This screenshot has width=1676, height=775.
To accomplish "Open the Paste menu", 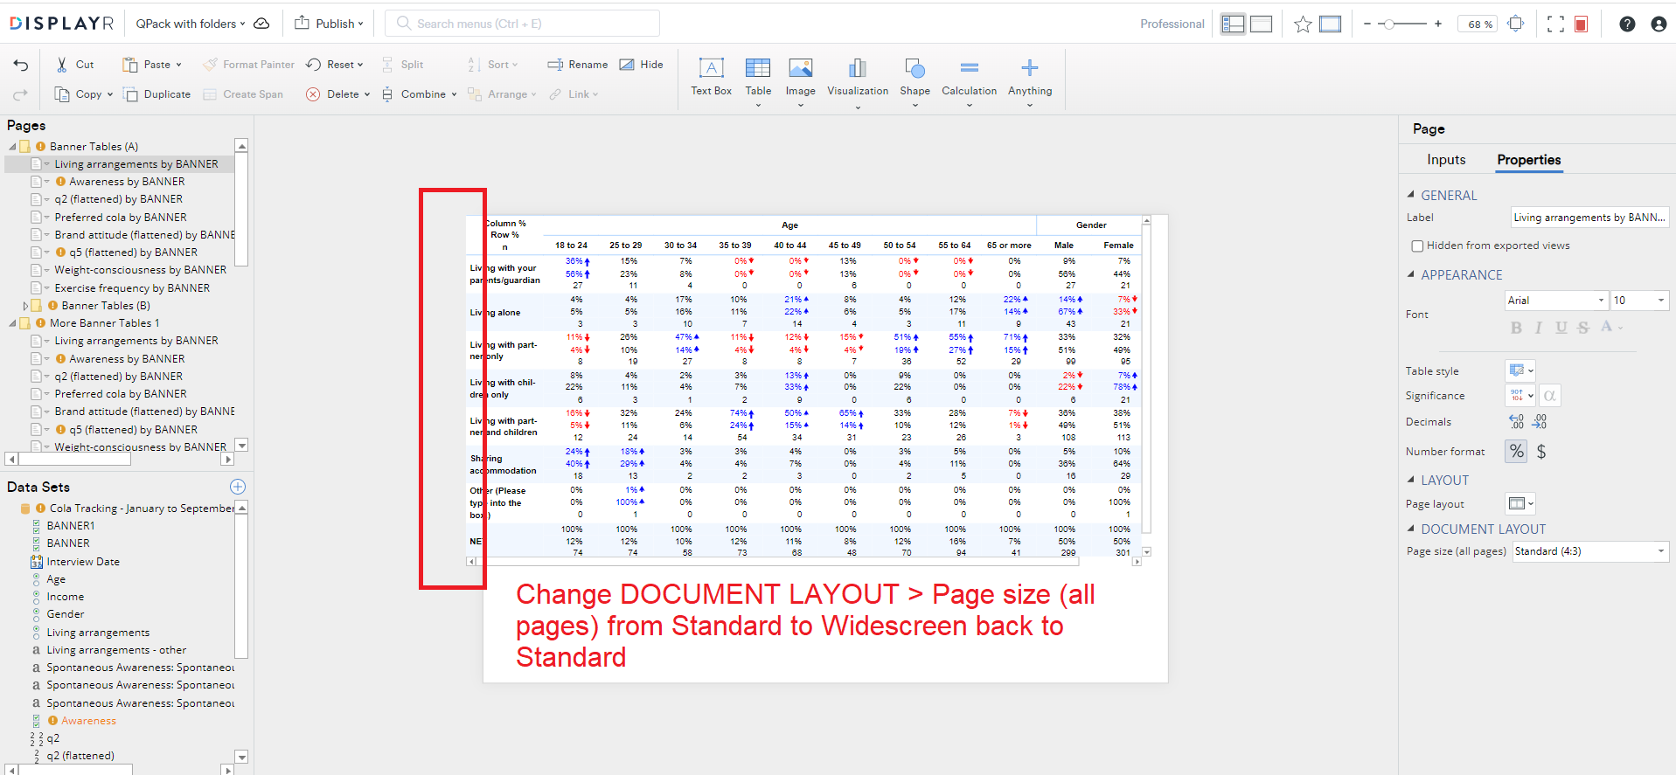I will point(152,65).
